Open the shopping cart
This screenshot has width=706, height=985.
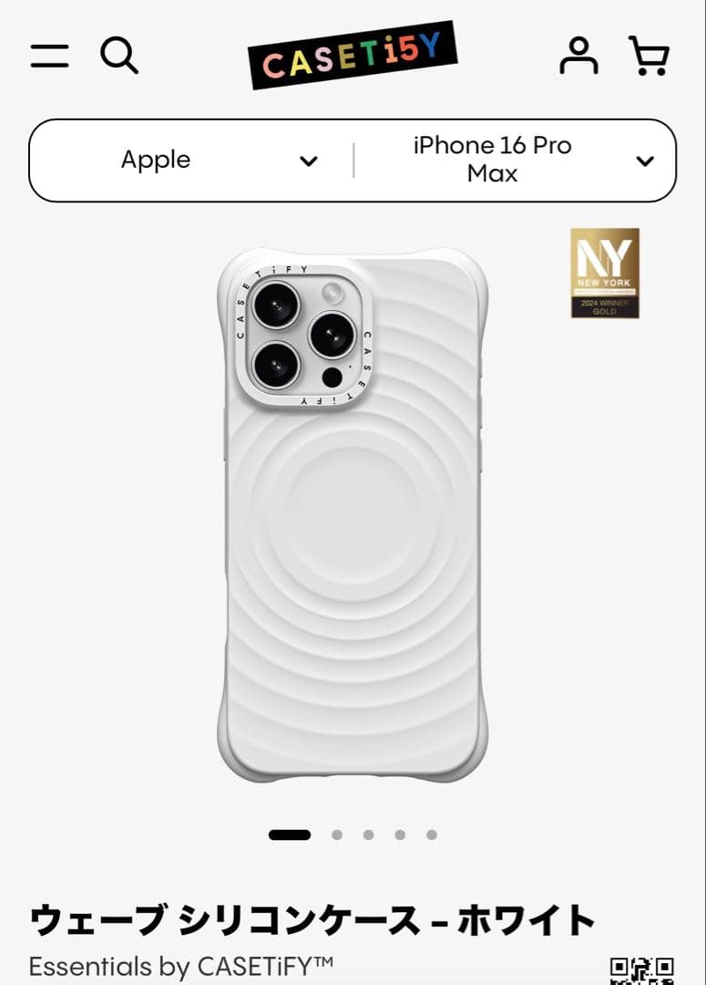pyautogui.click(x=649, y=56)
